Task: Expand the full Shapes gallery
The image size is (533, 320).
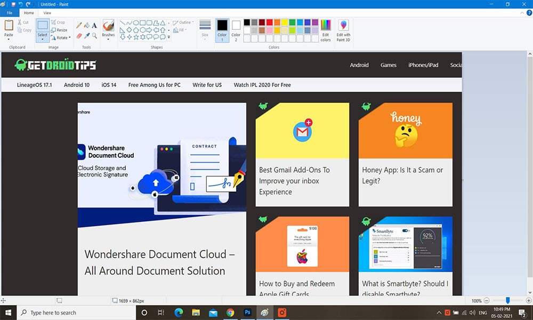Action: tap(168, 37)
